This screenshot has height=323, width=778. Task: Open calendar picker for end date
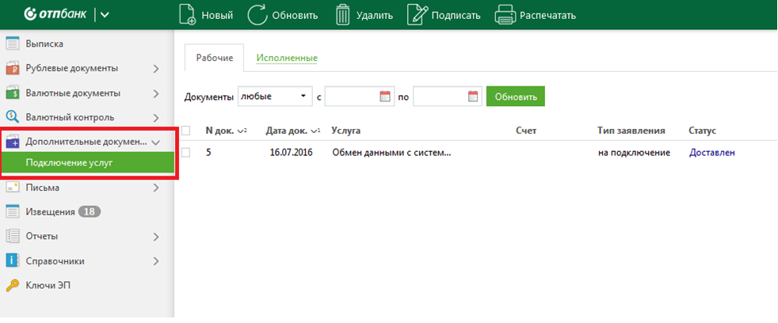(x=473, y=97)
